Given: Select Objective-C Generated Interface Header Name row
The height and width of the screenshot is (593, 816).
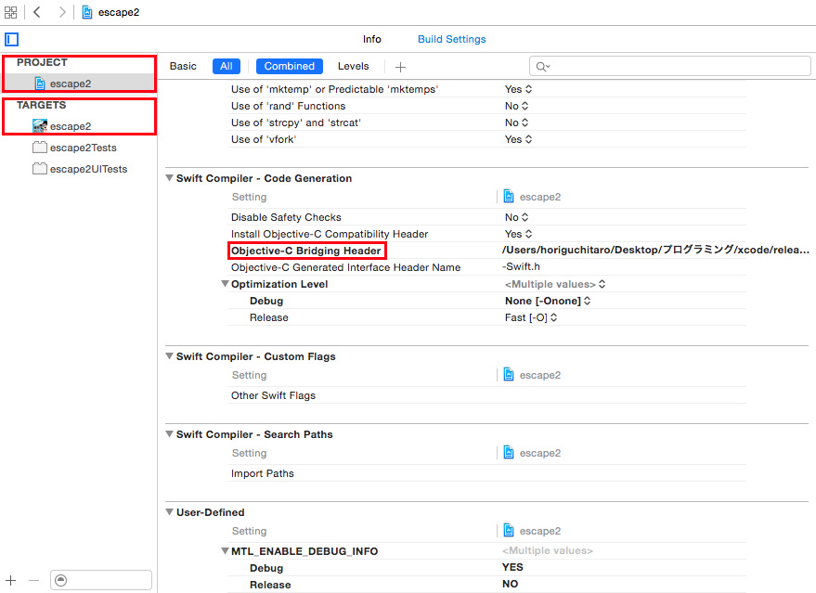Looking at the screenshot, I should click(x=345, y=267).
